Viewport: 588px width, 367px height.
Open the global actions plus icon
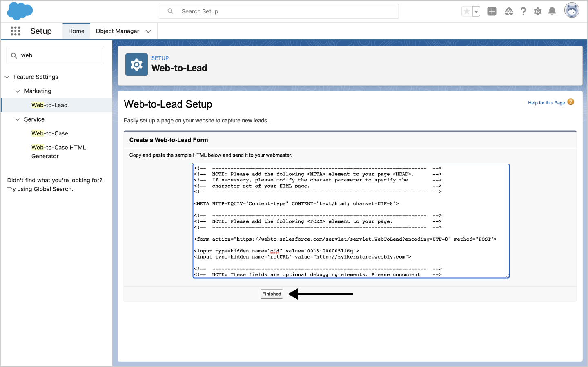(x=492, y=11)
